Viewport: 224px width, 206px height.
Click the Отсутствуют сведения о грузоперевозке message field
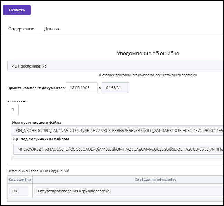pyautogui.click(x=128, y=191)
